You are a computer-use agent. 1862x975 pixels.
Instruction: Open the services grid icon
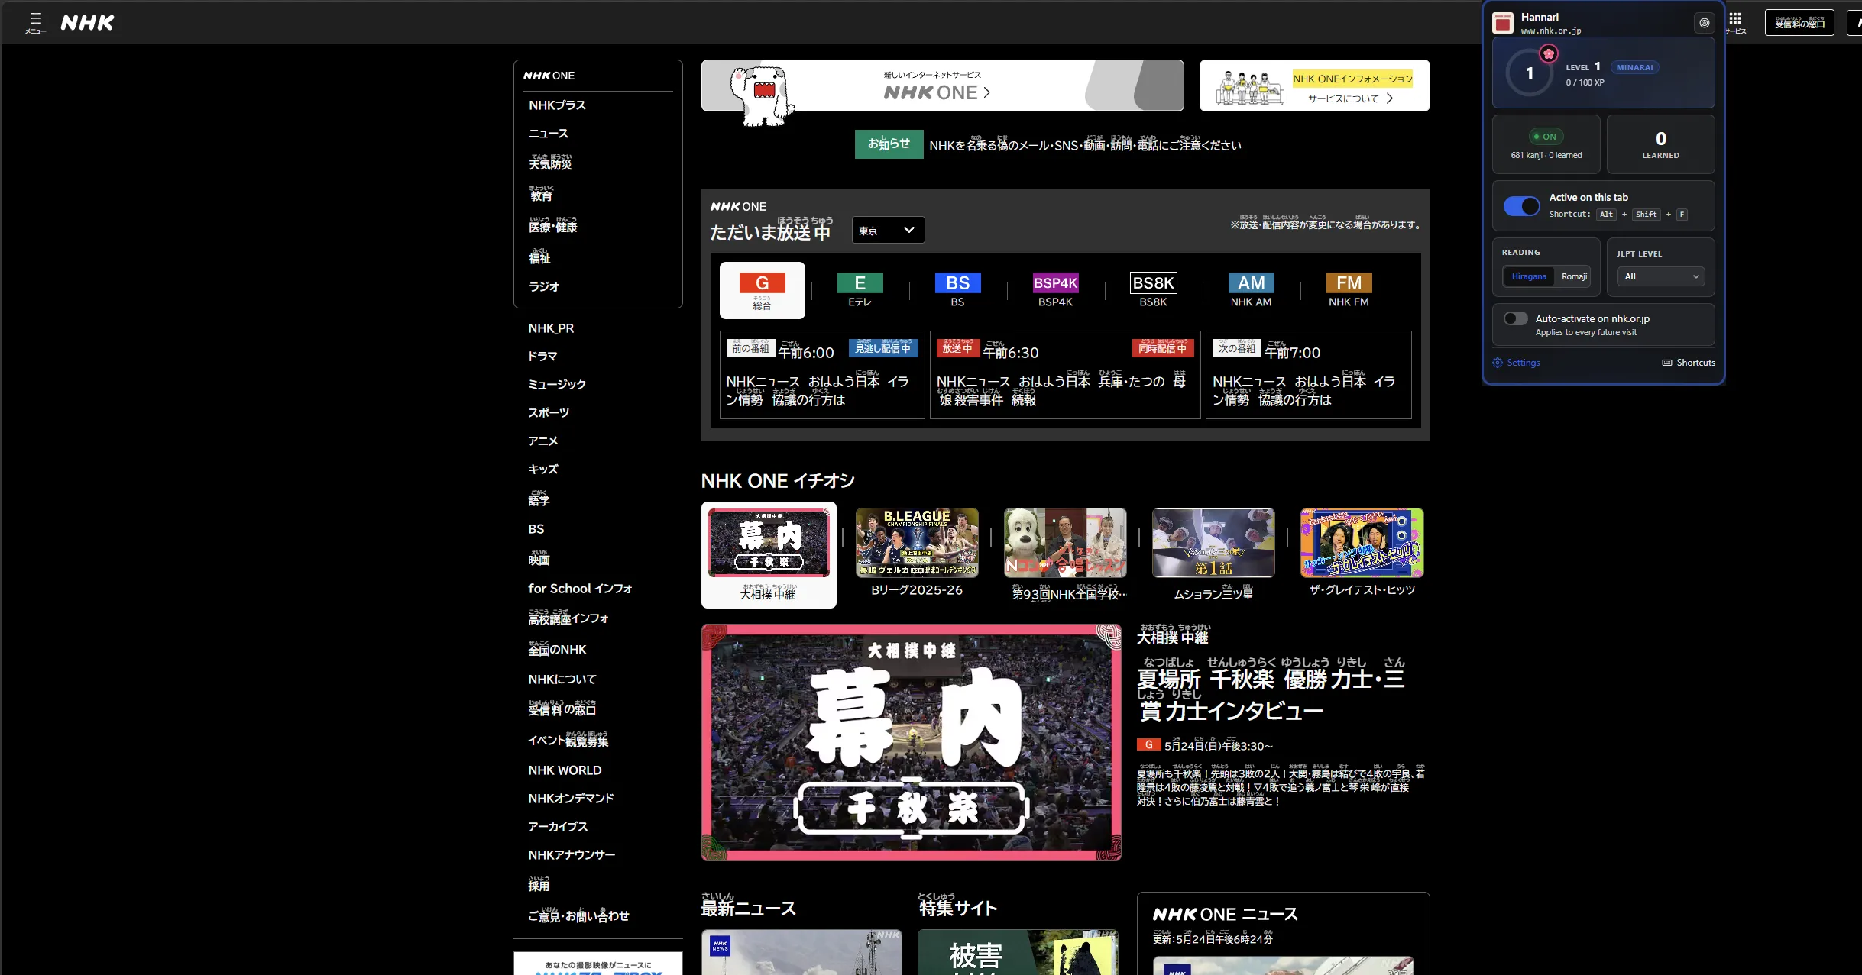1735,22
